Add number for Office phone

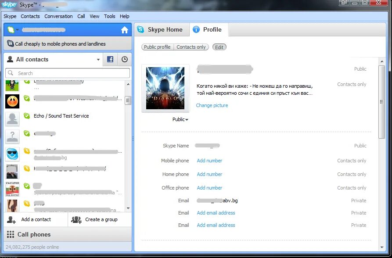(x=209, y=188)
